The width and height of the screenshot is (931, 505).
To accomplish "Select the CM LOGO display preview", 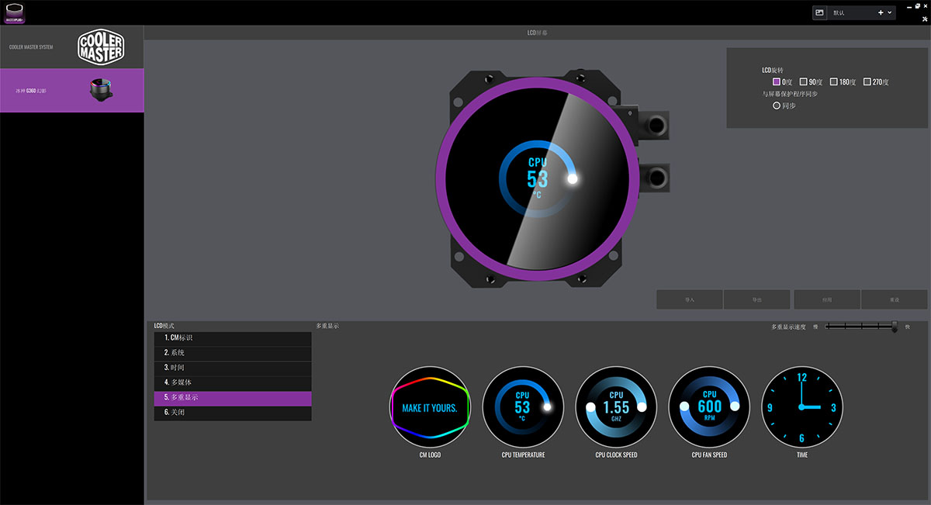I will tap(429, 407).
